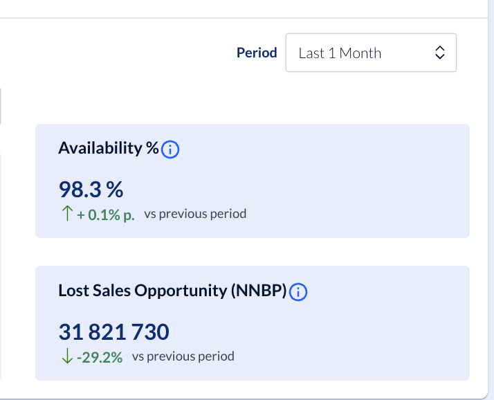Screen dimensions: 494x400
Task: Open the Period dropdown selector
Action: point(371,53)
